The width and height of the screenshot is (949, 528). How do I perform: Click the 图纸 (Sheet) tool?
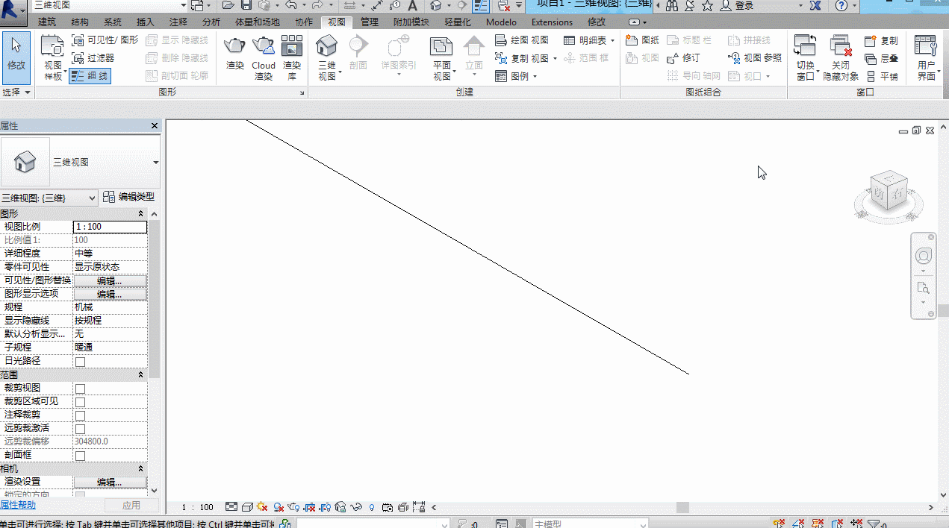point(643,40)
